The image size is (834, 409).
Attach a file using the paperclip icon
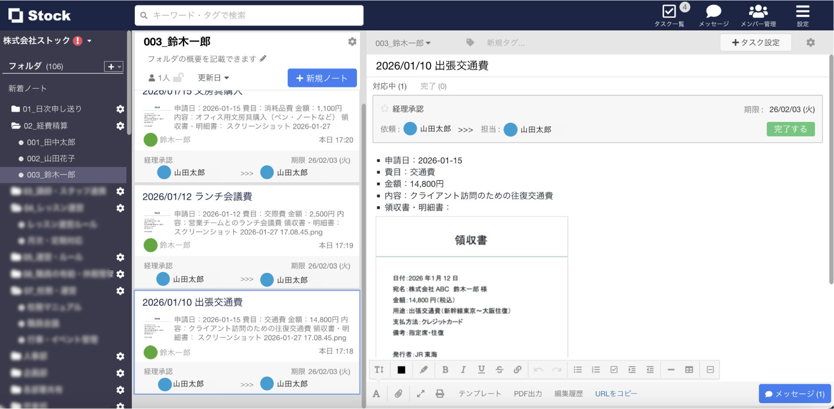tap(398, 394)
